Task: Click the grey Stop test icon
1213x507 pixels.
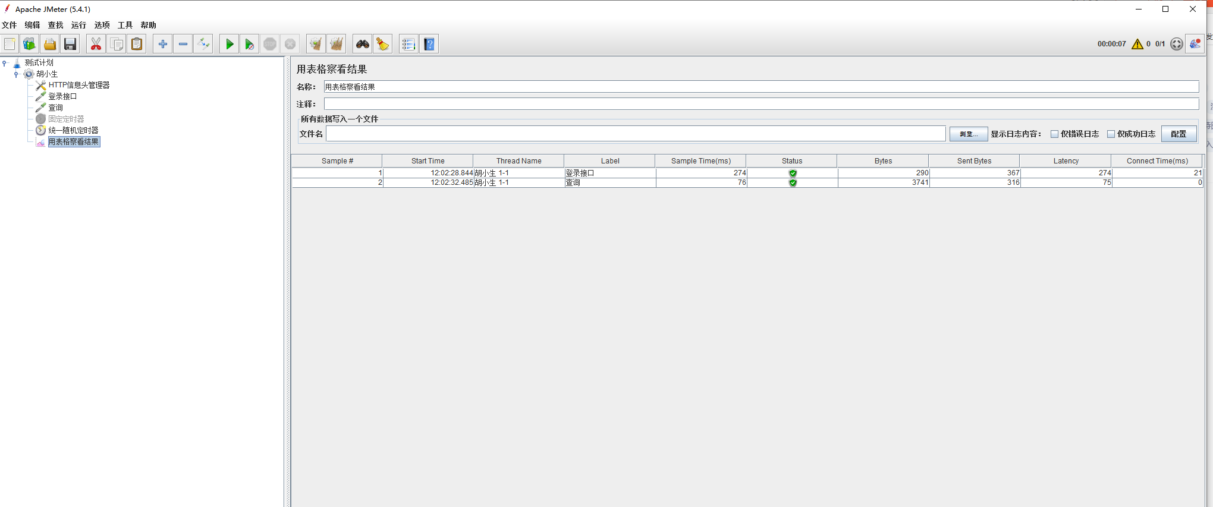Action: coord(270,44)
